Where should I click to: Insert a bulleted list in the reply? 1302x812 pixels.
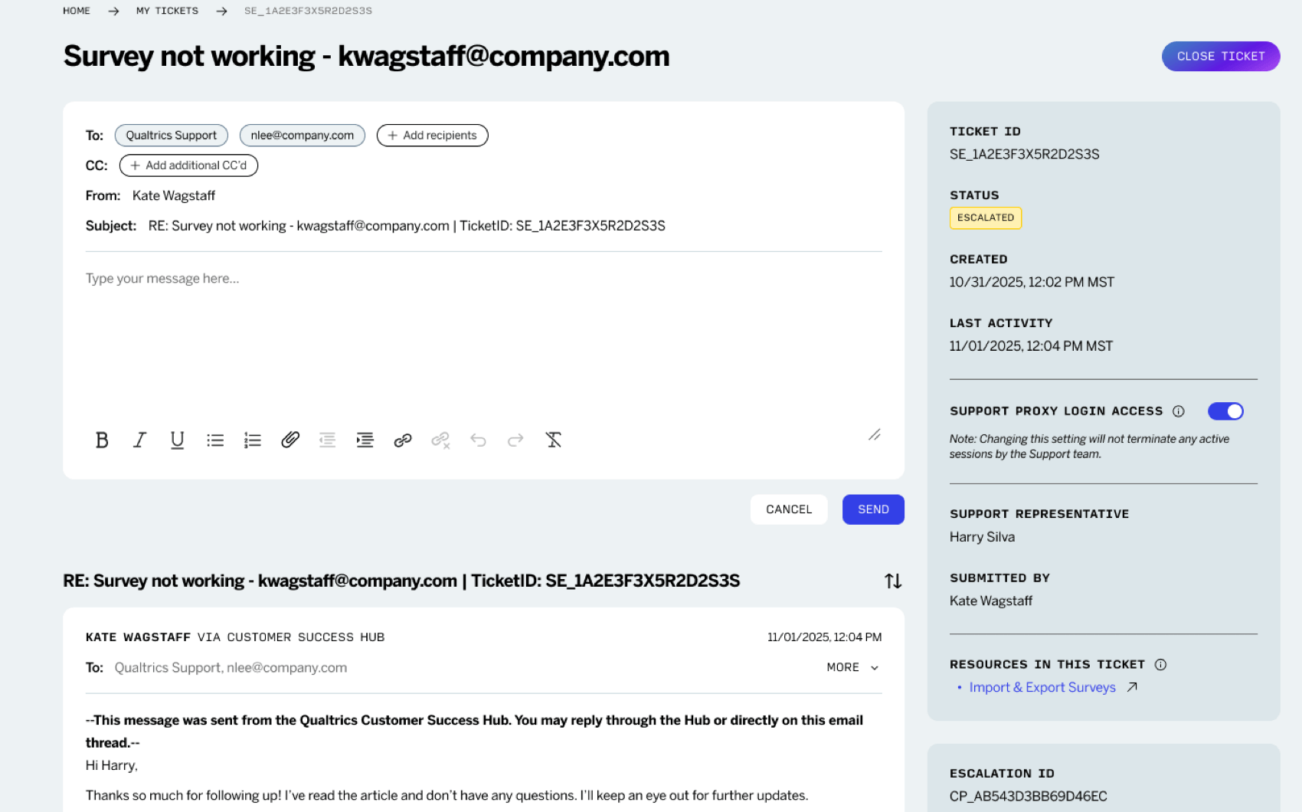[215, 440]
